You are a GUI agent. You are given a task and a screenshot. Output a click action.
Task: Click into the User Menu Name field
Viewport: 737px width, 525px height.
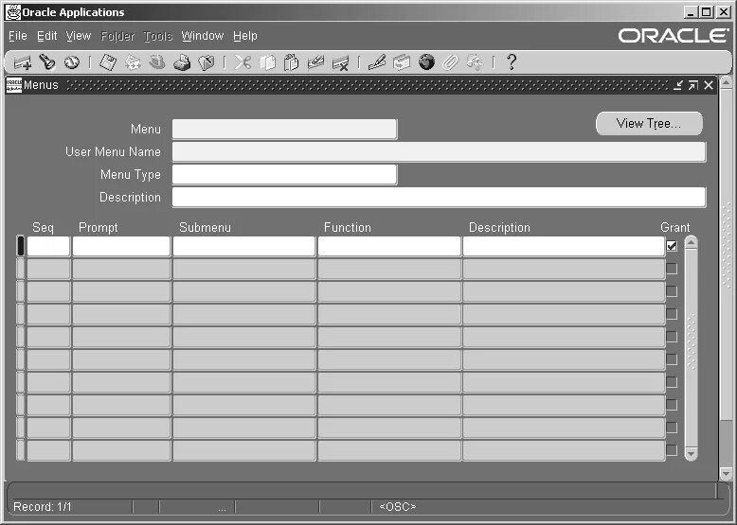click(x=439, y=151)
